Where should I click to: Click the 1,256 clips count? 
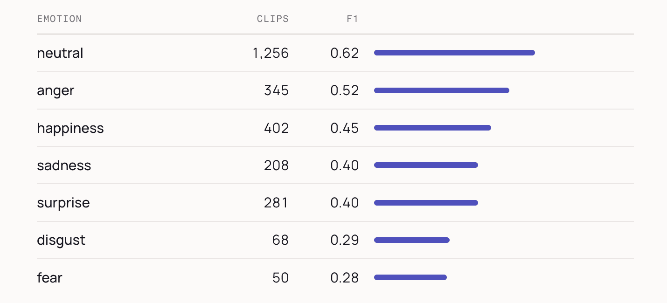coord(271,53)
